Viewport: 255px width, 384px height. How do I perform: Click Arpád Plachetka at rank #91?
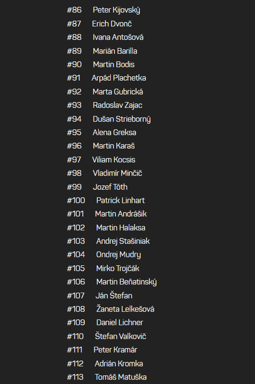119,78
